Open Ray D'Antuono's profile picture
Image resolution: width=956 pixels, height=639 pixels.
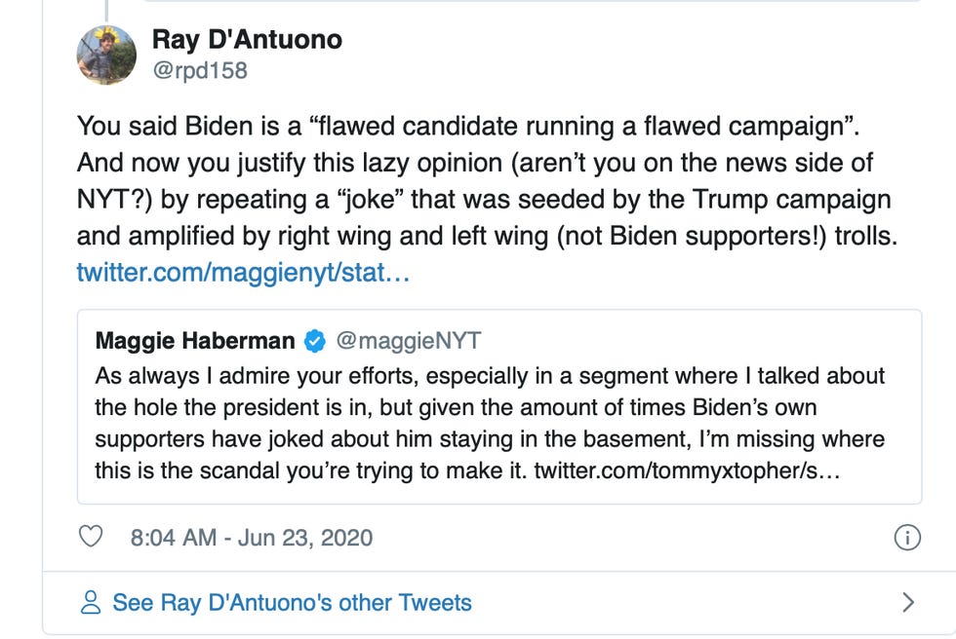tap(107, 55)
